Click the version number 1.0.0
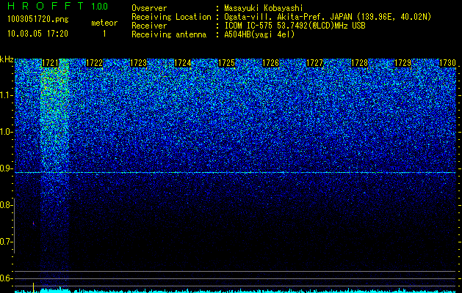462x293 pixels. click(x=100, y=7)
